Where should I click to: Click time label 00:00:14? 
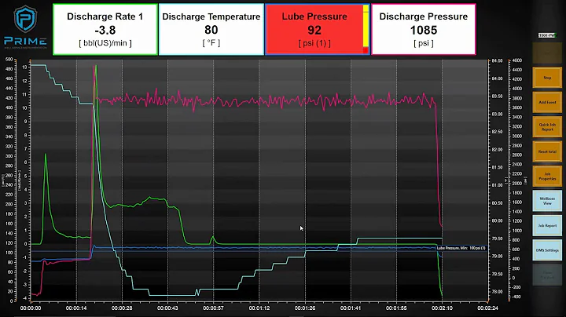(x=76, y=308)
